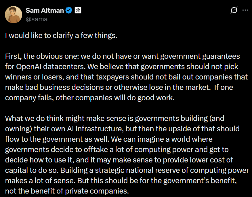Open the Sam Altman display name link
The height and width of the screenshot is (197, 252).
point(44,11)
